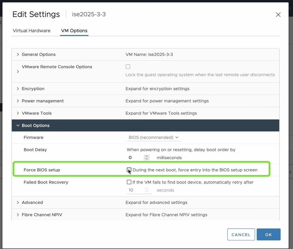
Task: Confirm changes with the OK button
Action: pos(268,235)
